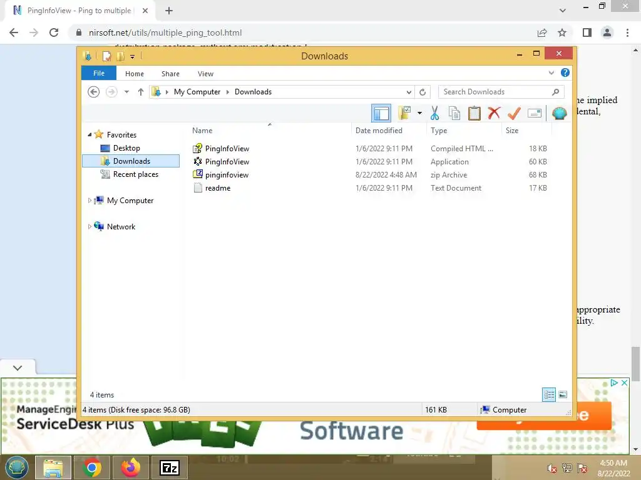Select Recent places in Favorites
The width and height of the screenshot is (641, 480).
click(x=135, y=174)
